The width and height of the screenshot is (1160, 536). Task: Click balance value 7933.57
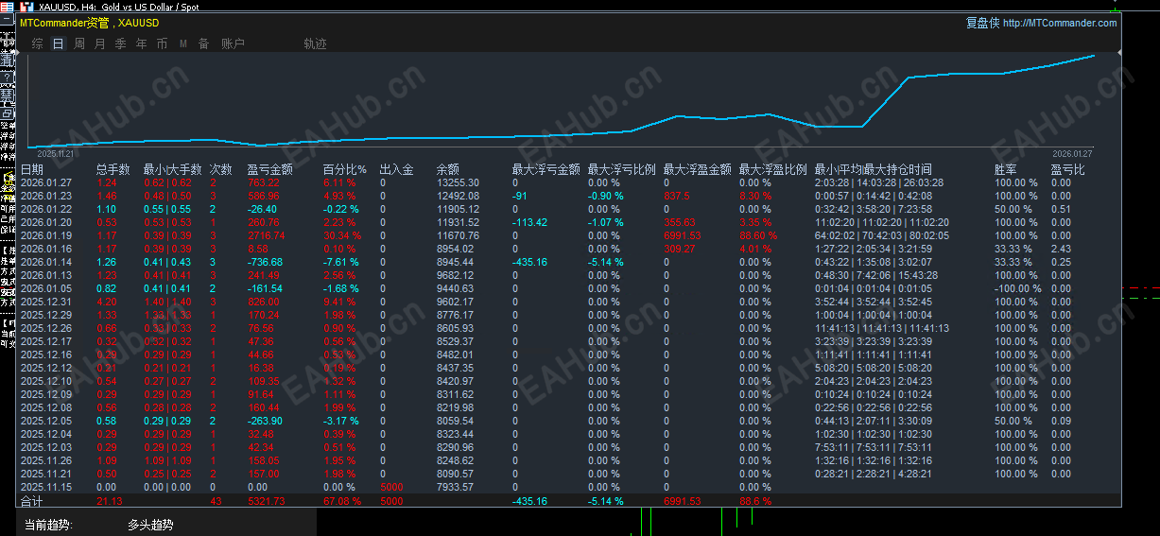pos(455,487)
